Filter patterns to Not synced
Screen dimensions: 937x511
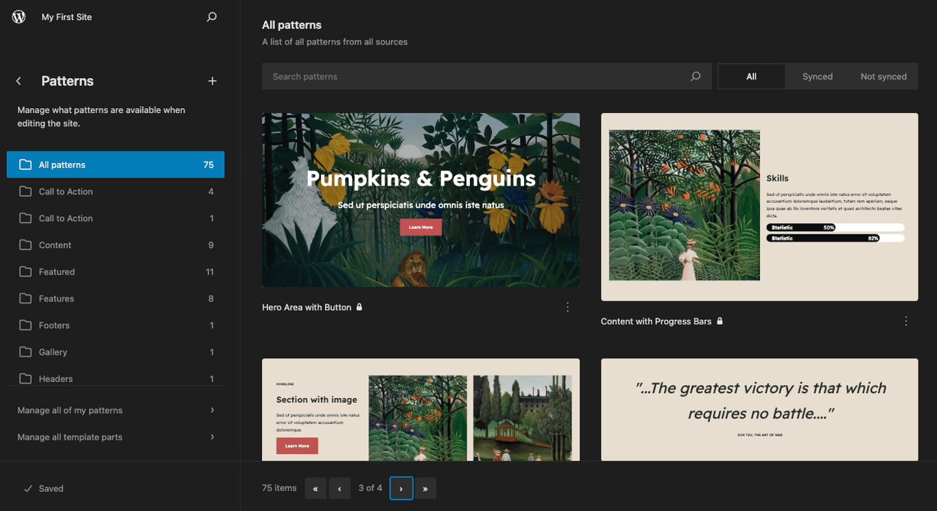click(883, 77)
